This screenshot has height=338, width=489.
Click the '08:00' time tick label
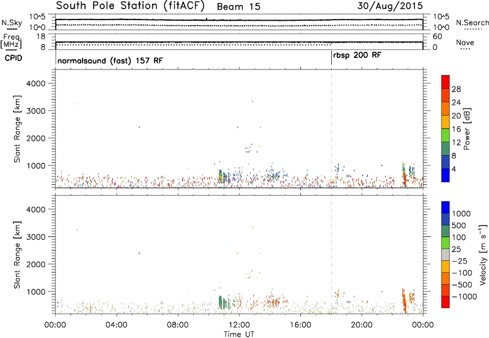click(178, 325)
